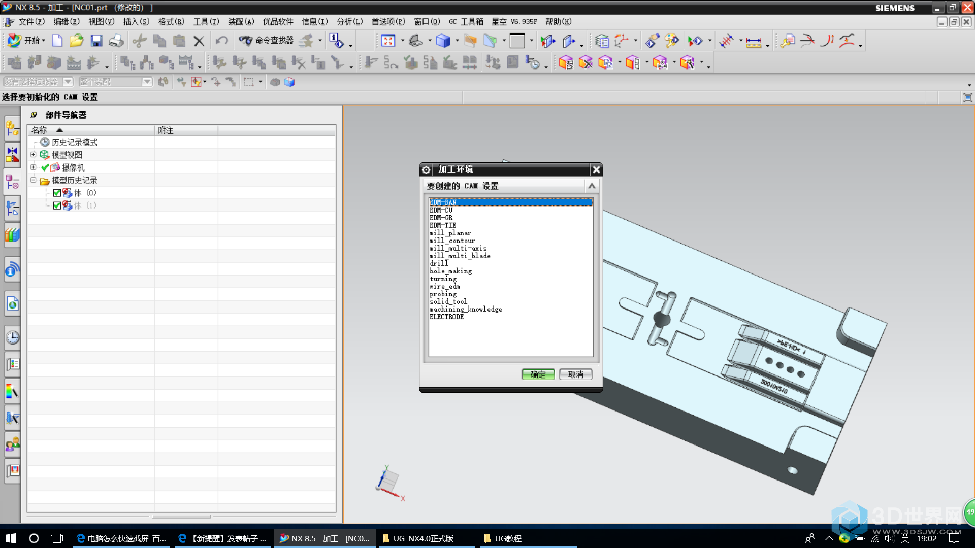Viewport: 975px width, 548px height.
Task: Open the Part Navigator sidebar tab
Action: pos(12,181)
